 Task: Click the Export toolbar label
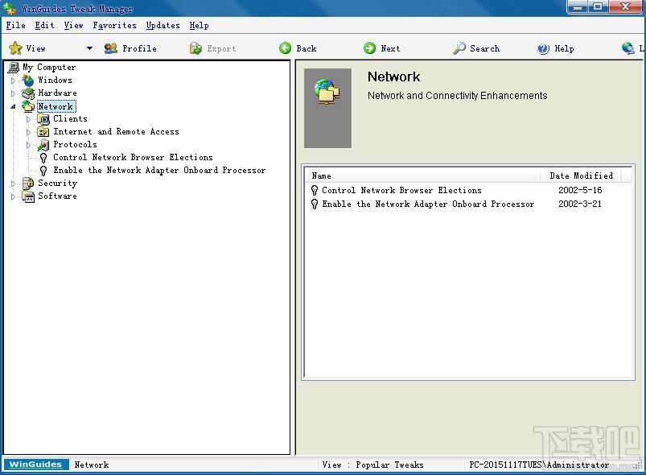pyautogui.click(x=222, y=48)
